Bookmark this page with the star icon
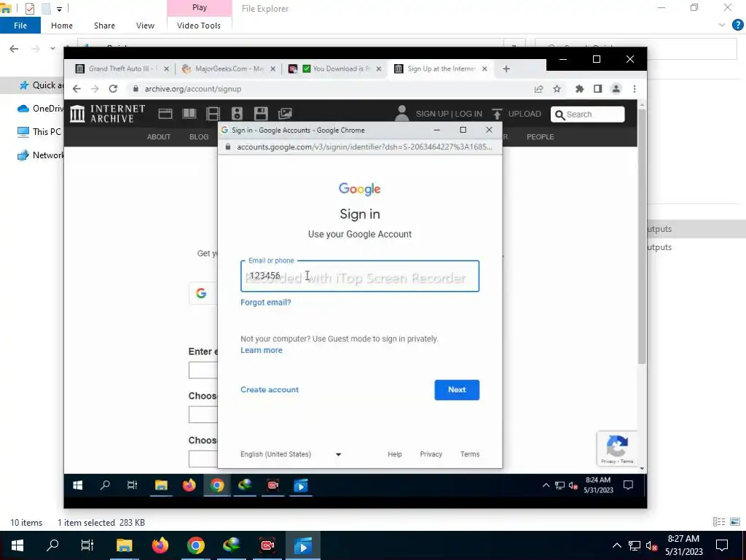 click(557, 88)
